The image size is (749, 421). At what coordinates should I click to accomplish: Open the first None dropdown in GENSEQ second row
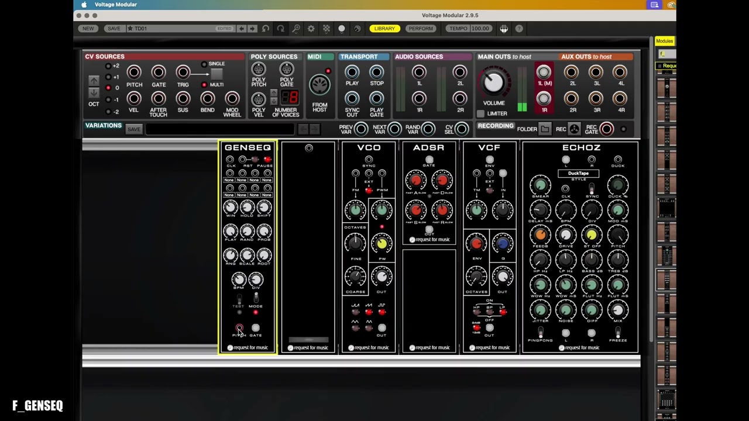click(229, 195)
